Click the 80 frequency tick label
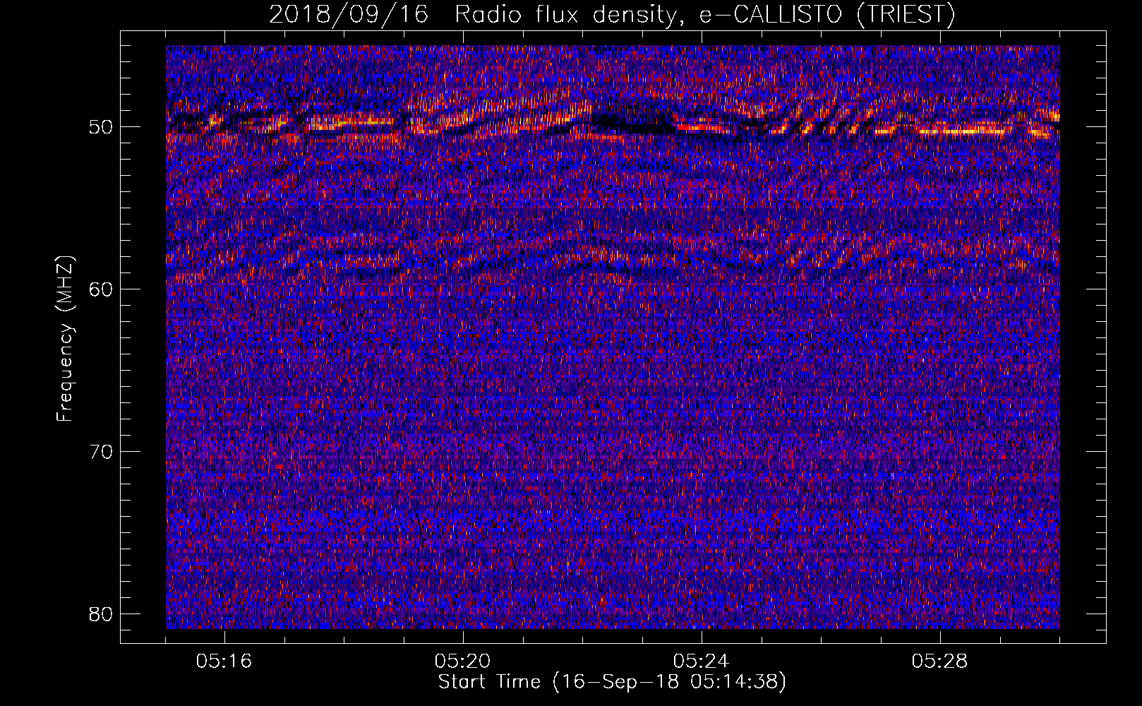1142x706 pixels. pyautogui.click(x=102, y=614)
